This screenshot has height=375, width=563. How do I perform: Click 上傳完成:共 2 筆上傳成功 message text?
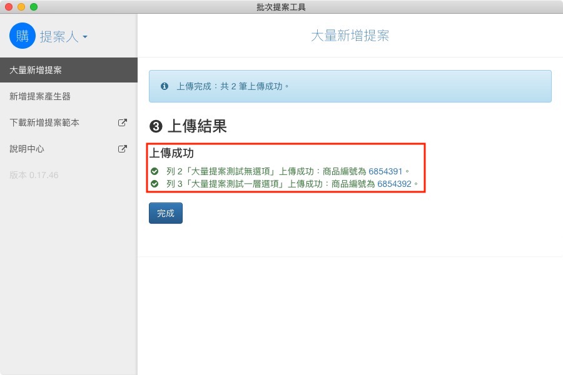click(x=233, y=86)
